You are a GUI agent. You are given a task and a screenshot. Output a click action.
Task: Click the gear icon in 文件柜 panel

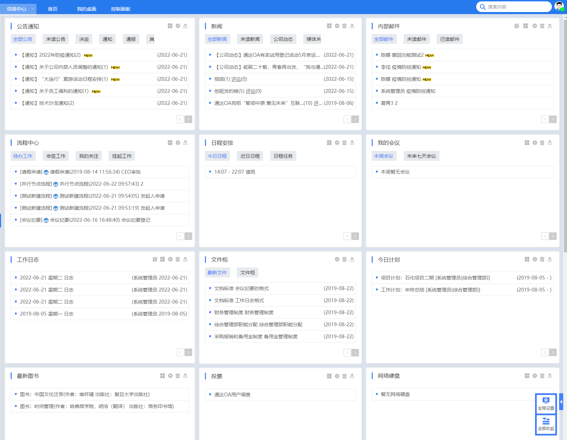pos(337,259)
